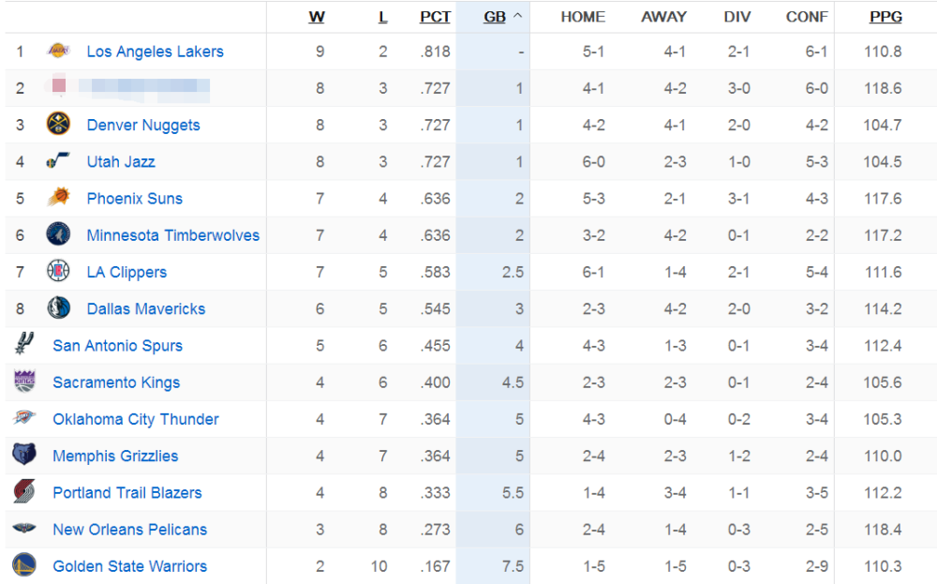The width and height of the screenshot is (937, 584).
Task: Sort table by L column header
Action: point(383,17)
